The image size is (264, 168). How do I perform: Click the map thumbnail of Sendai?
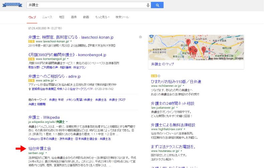[x=196, y=47]
